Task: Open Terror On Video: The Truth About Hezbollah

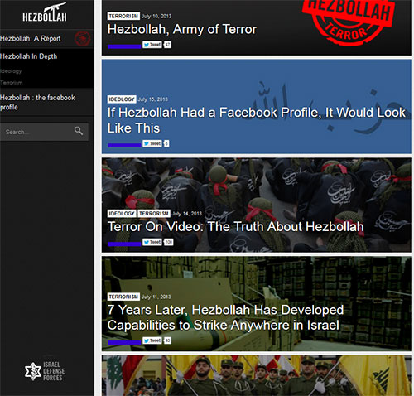Action: coord(235,227)
